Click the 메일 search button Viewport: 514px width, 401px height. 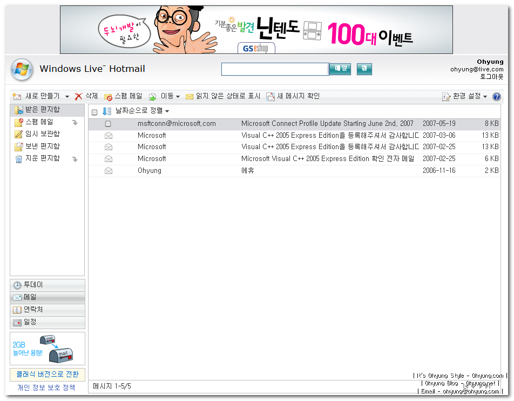(340, 69)
